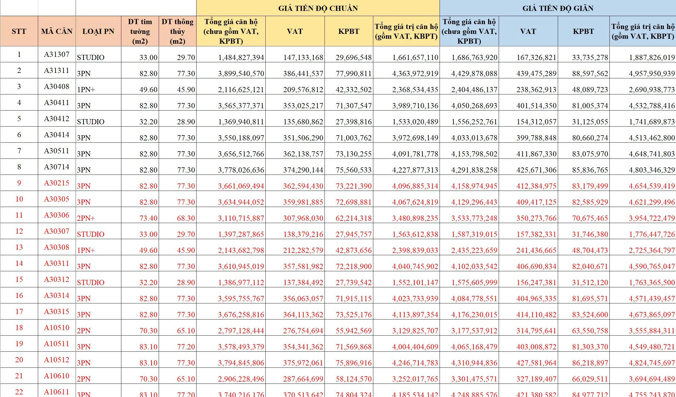Select the STT column header cell
Screen dimensions: 676x397
(x=19, y=31)
